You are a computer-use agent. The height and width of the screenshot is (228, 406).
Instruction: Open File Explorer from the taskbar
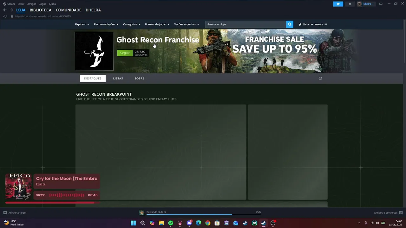(x=161, y=223)
